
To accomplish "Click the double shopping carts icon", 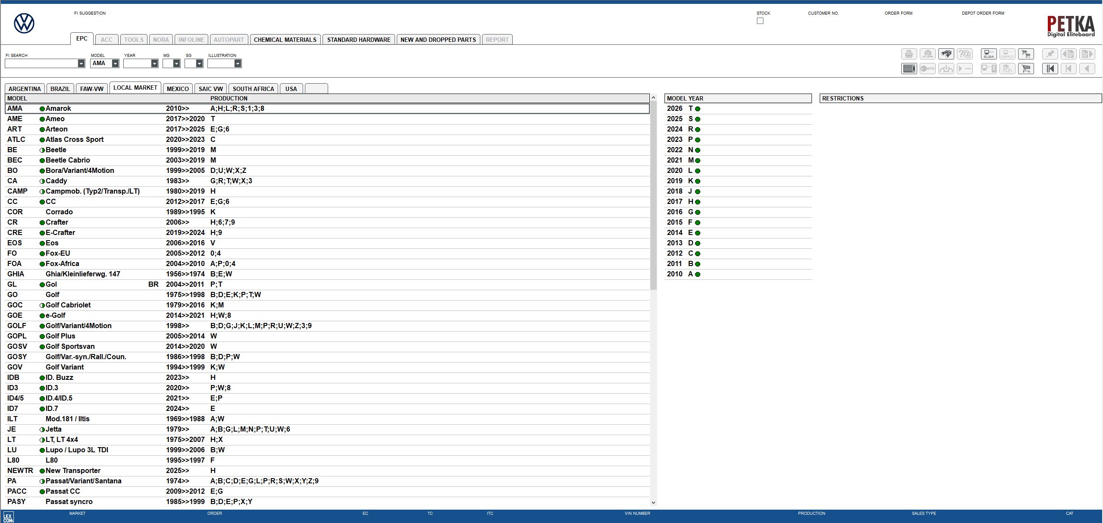I will [1025, 54].
